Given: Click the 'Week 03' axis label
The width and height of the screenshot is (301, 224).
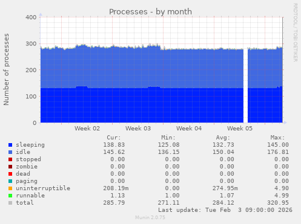Looking at the screenshot, I should (138, 129).
